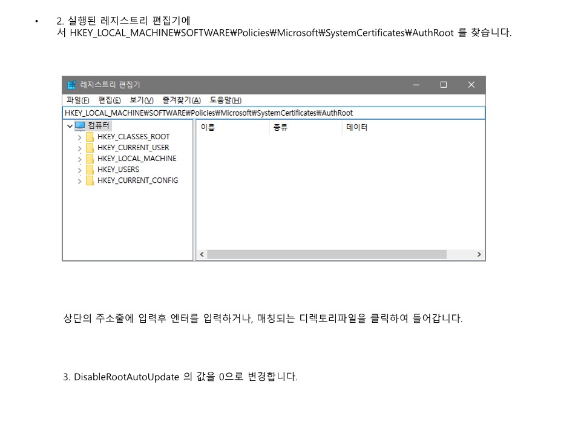Click the HKEY_CURRENT_CONFIG folder icon
The height and width of the screenshot is (436, 581).
point(90,180)
